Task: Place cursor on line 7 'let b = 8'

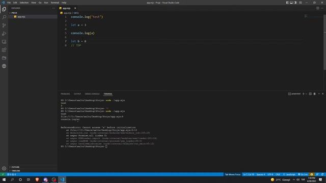Action: [78, 41]
